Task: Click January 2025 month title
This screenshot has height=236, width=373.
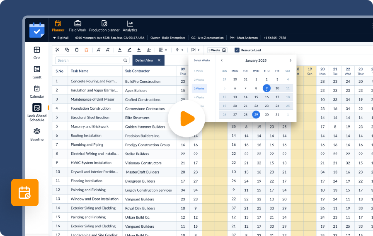Action: point(256,60)
